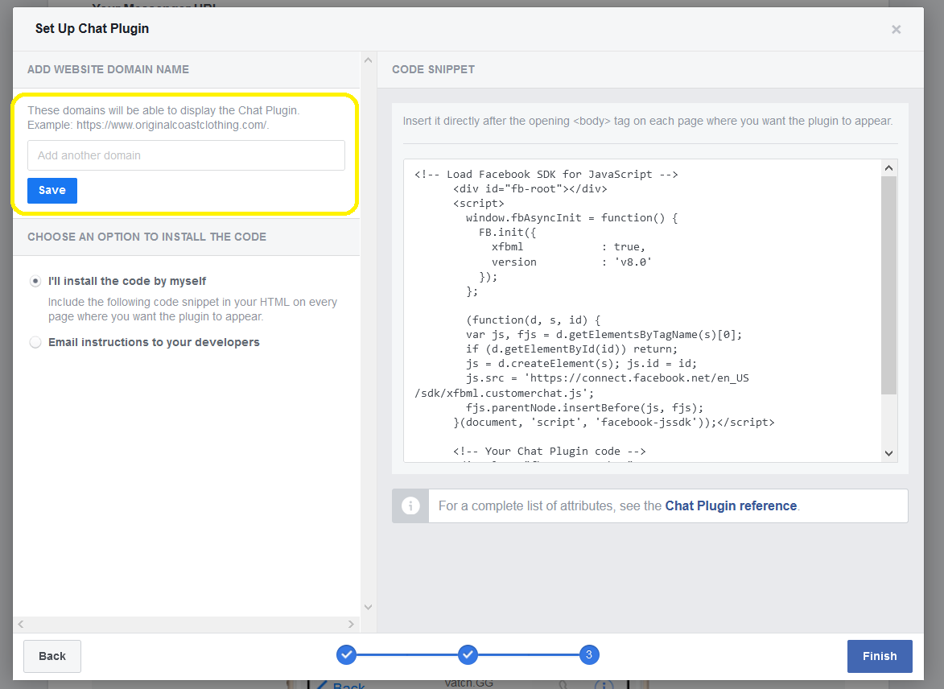The height and width of the screenshot is (689, 944).
Task: Go Back to previous step
Action: (x=52, y=656)
